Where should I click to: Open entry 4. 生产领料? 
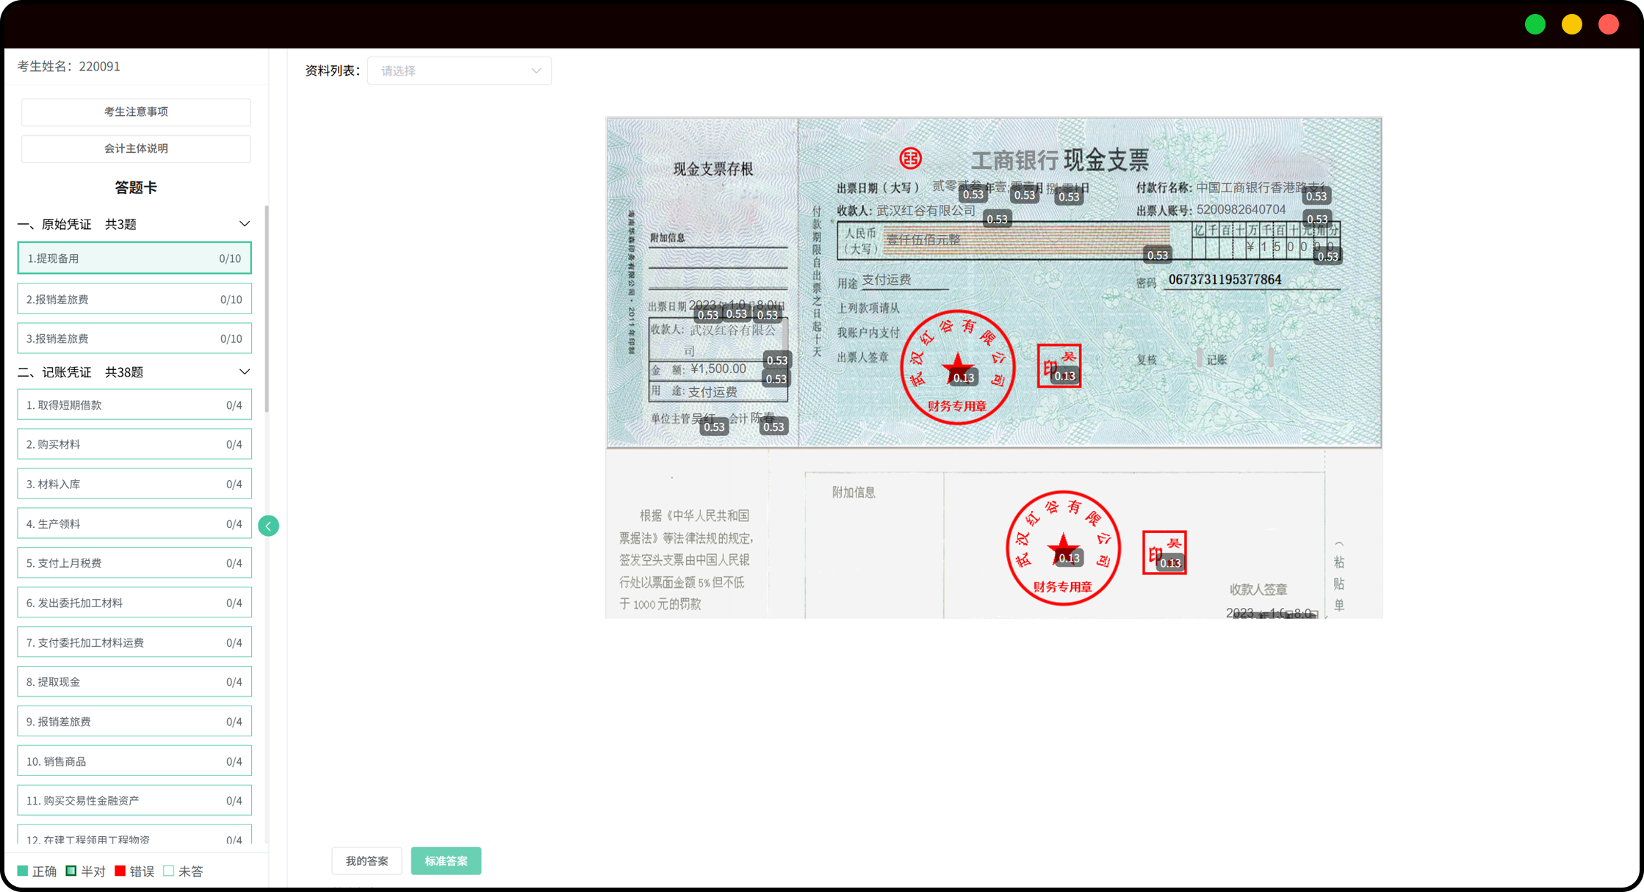coord(134,523)
